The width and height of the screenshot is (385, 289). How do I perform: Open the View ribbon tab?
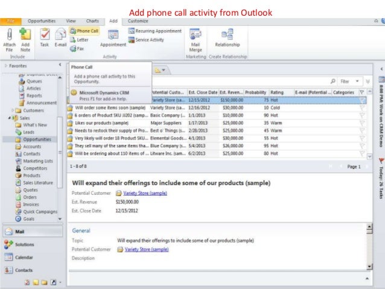coord(71,21)
